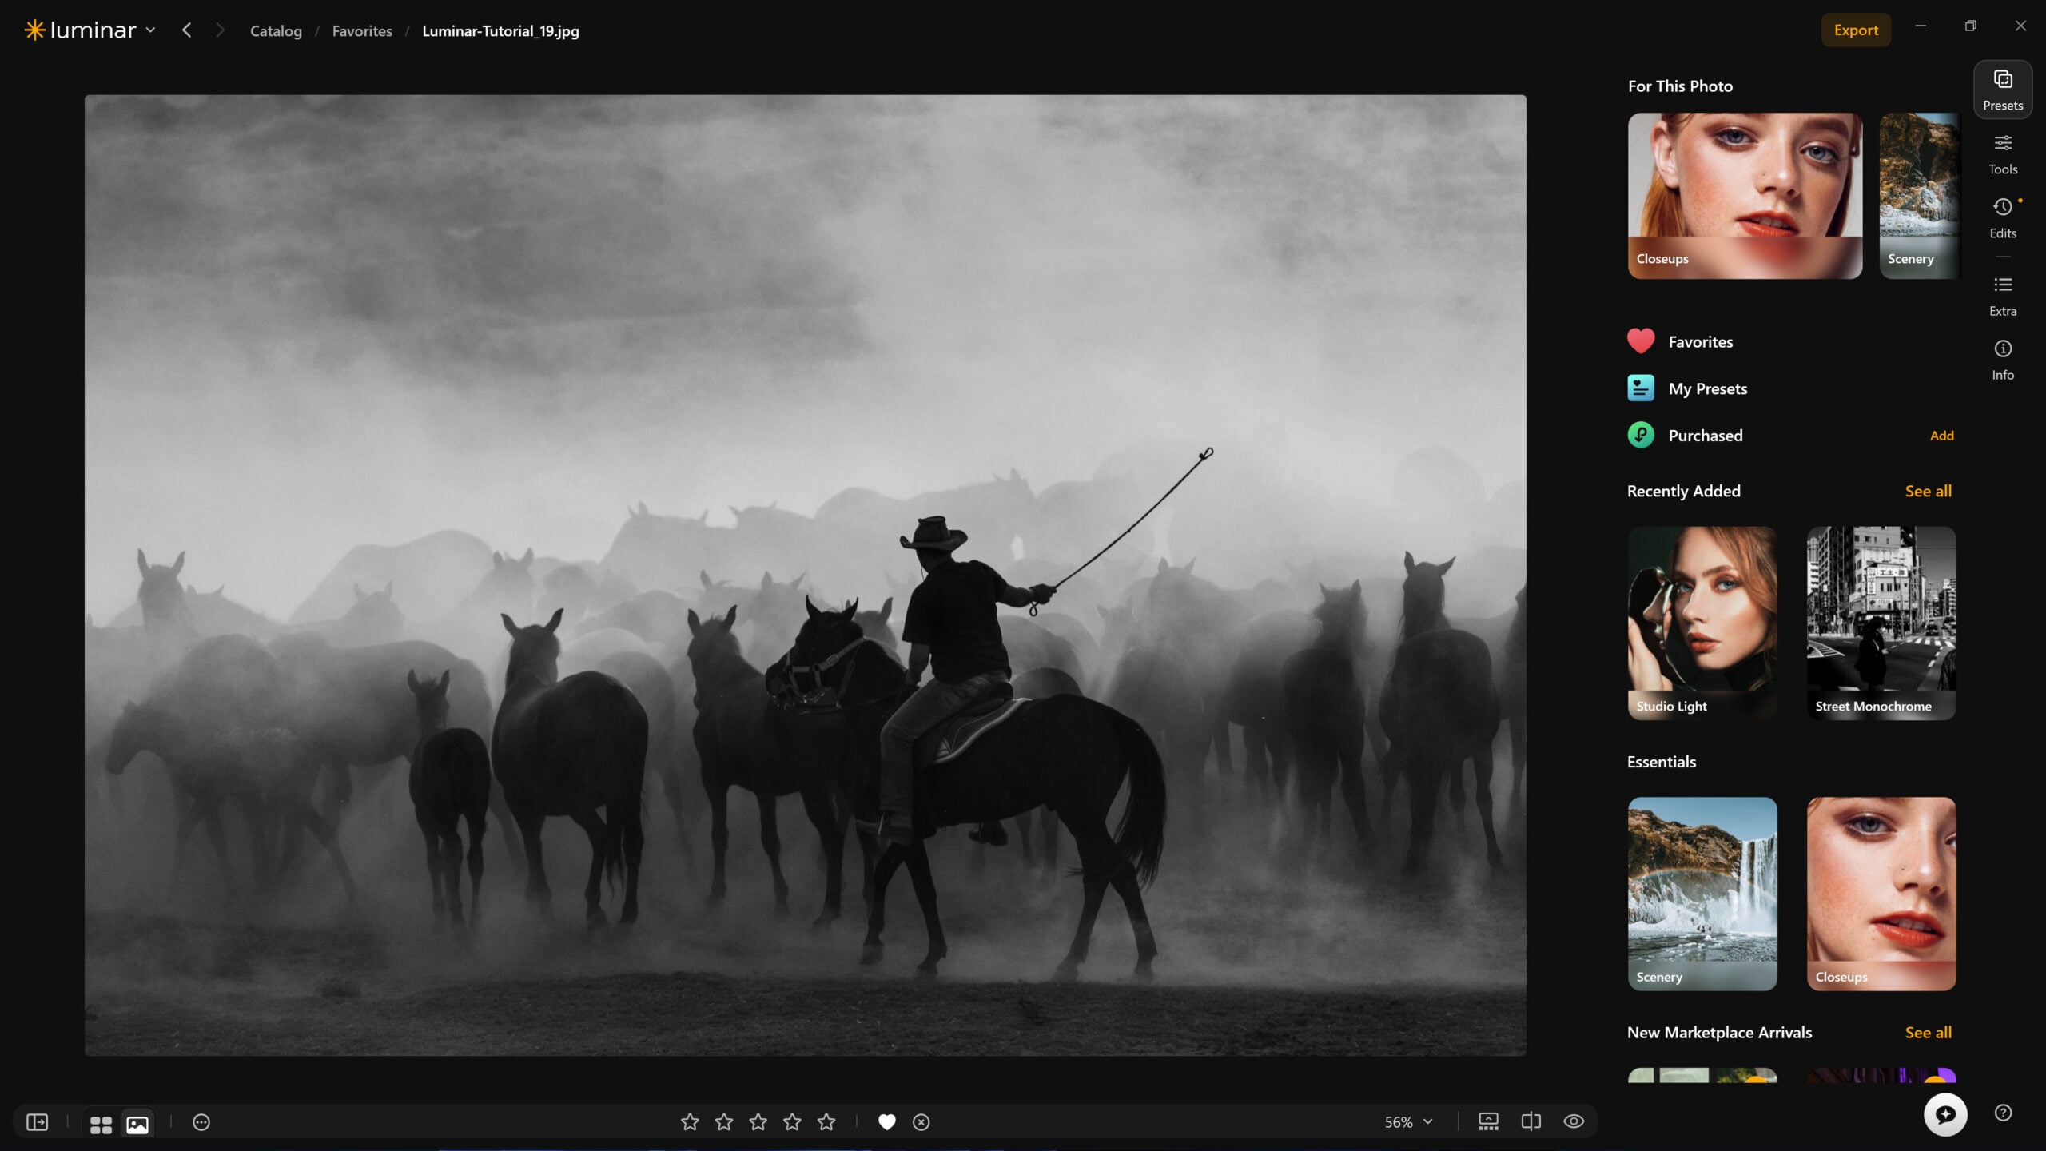Go to Catalog in the breadcrumb
Image resolution: width=2046 pixels, height=1151 pixels.
pos(276,31)
